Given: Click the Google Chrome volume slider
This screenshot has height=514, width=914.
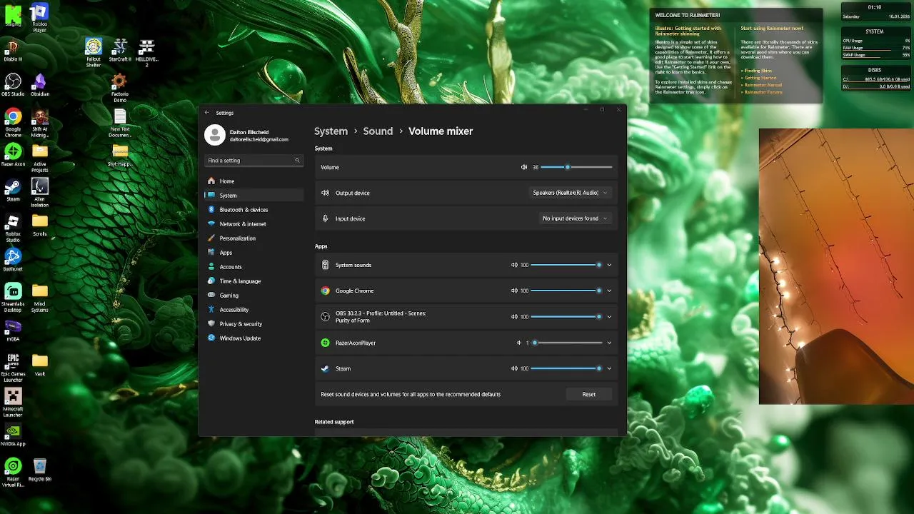Looking at the screenshot, I should pyautogui.click(x=566, y=291).
